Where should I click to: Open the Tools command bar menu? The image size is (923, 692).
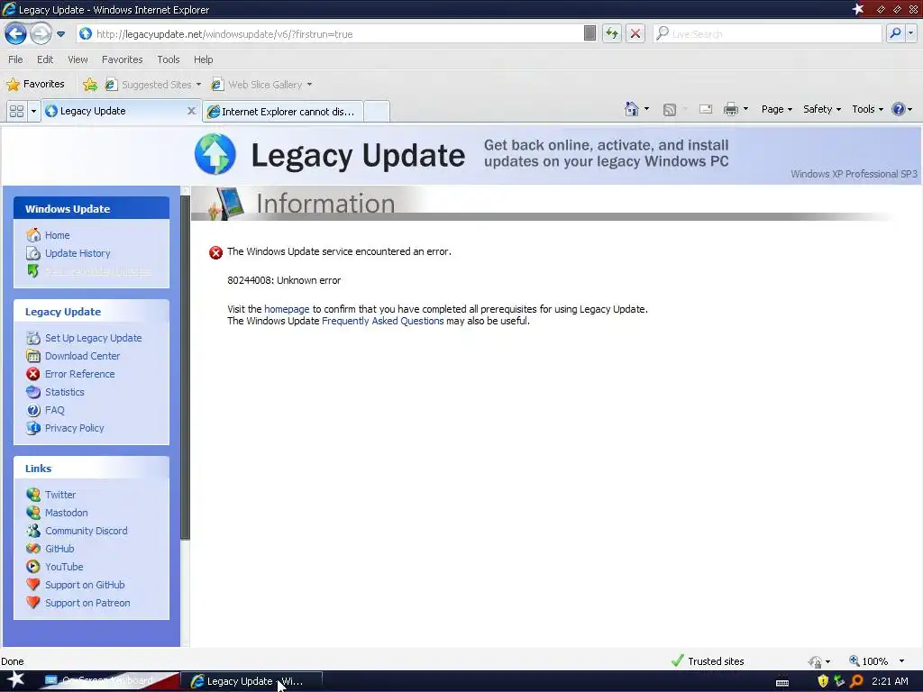[x=868, y=109]
